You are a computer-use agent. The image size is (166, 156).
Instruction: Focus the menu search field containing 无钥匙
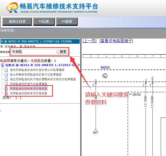click(34, 52)
